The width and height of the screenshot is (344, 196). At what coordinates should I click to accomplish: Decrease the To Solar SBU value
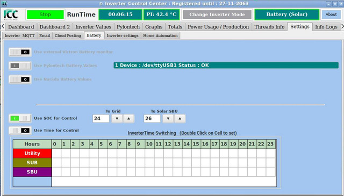pos(168,119)
